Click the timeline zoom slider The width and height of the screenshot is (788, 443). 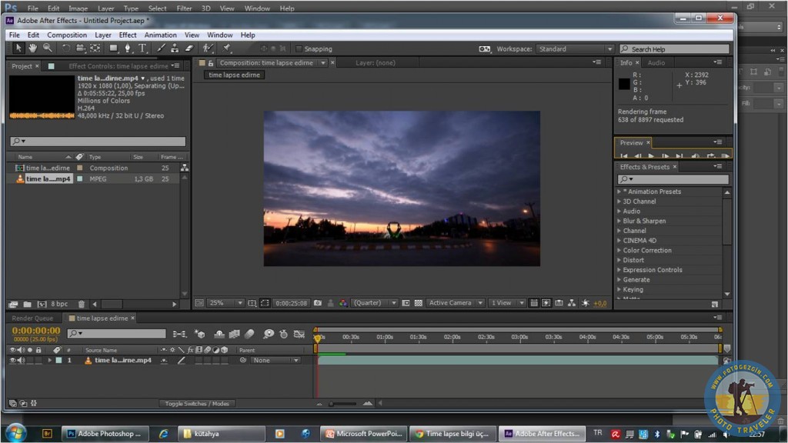(343, 403)
